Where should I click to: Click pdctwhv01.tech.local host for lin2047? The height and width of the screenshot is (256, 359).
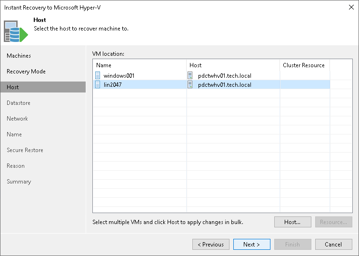pyautogui.click(x=225, y=85)
